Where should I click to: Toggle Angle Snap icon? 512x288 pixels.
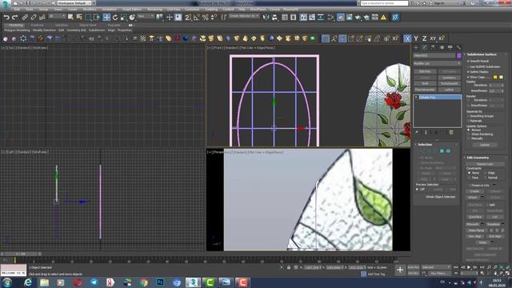197,18
